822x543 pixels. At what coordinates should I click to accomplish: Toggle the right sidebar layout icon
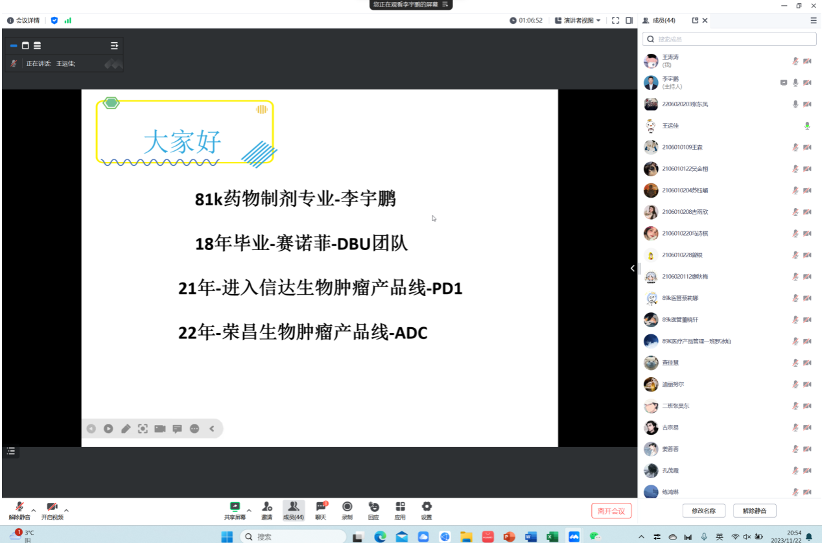[x=629, y=21]
